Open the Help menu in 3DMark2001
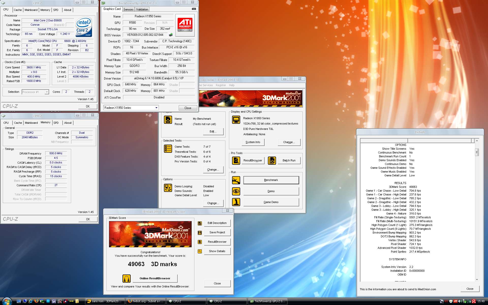Screen dimensions: 488x305 point(232,85)
